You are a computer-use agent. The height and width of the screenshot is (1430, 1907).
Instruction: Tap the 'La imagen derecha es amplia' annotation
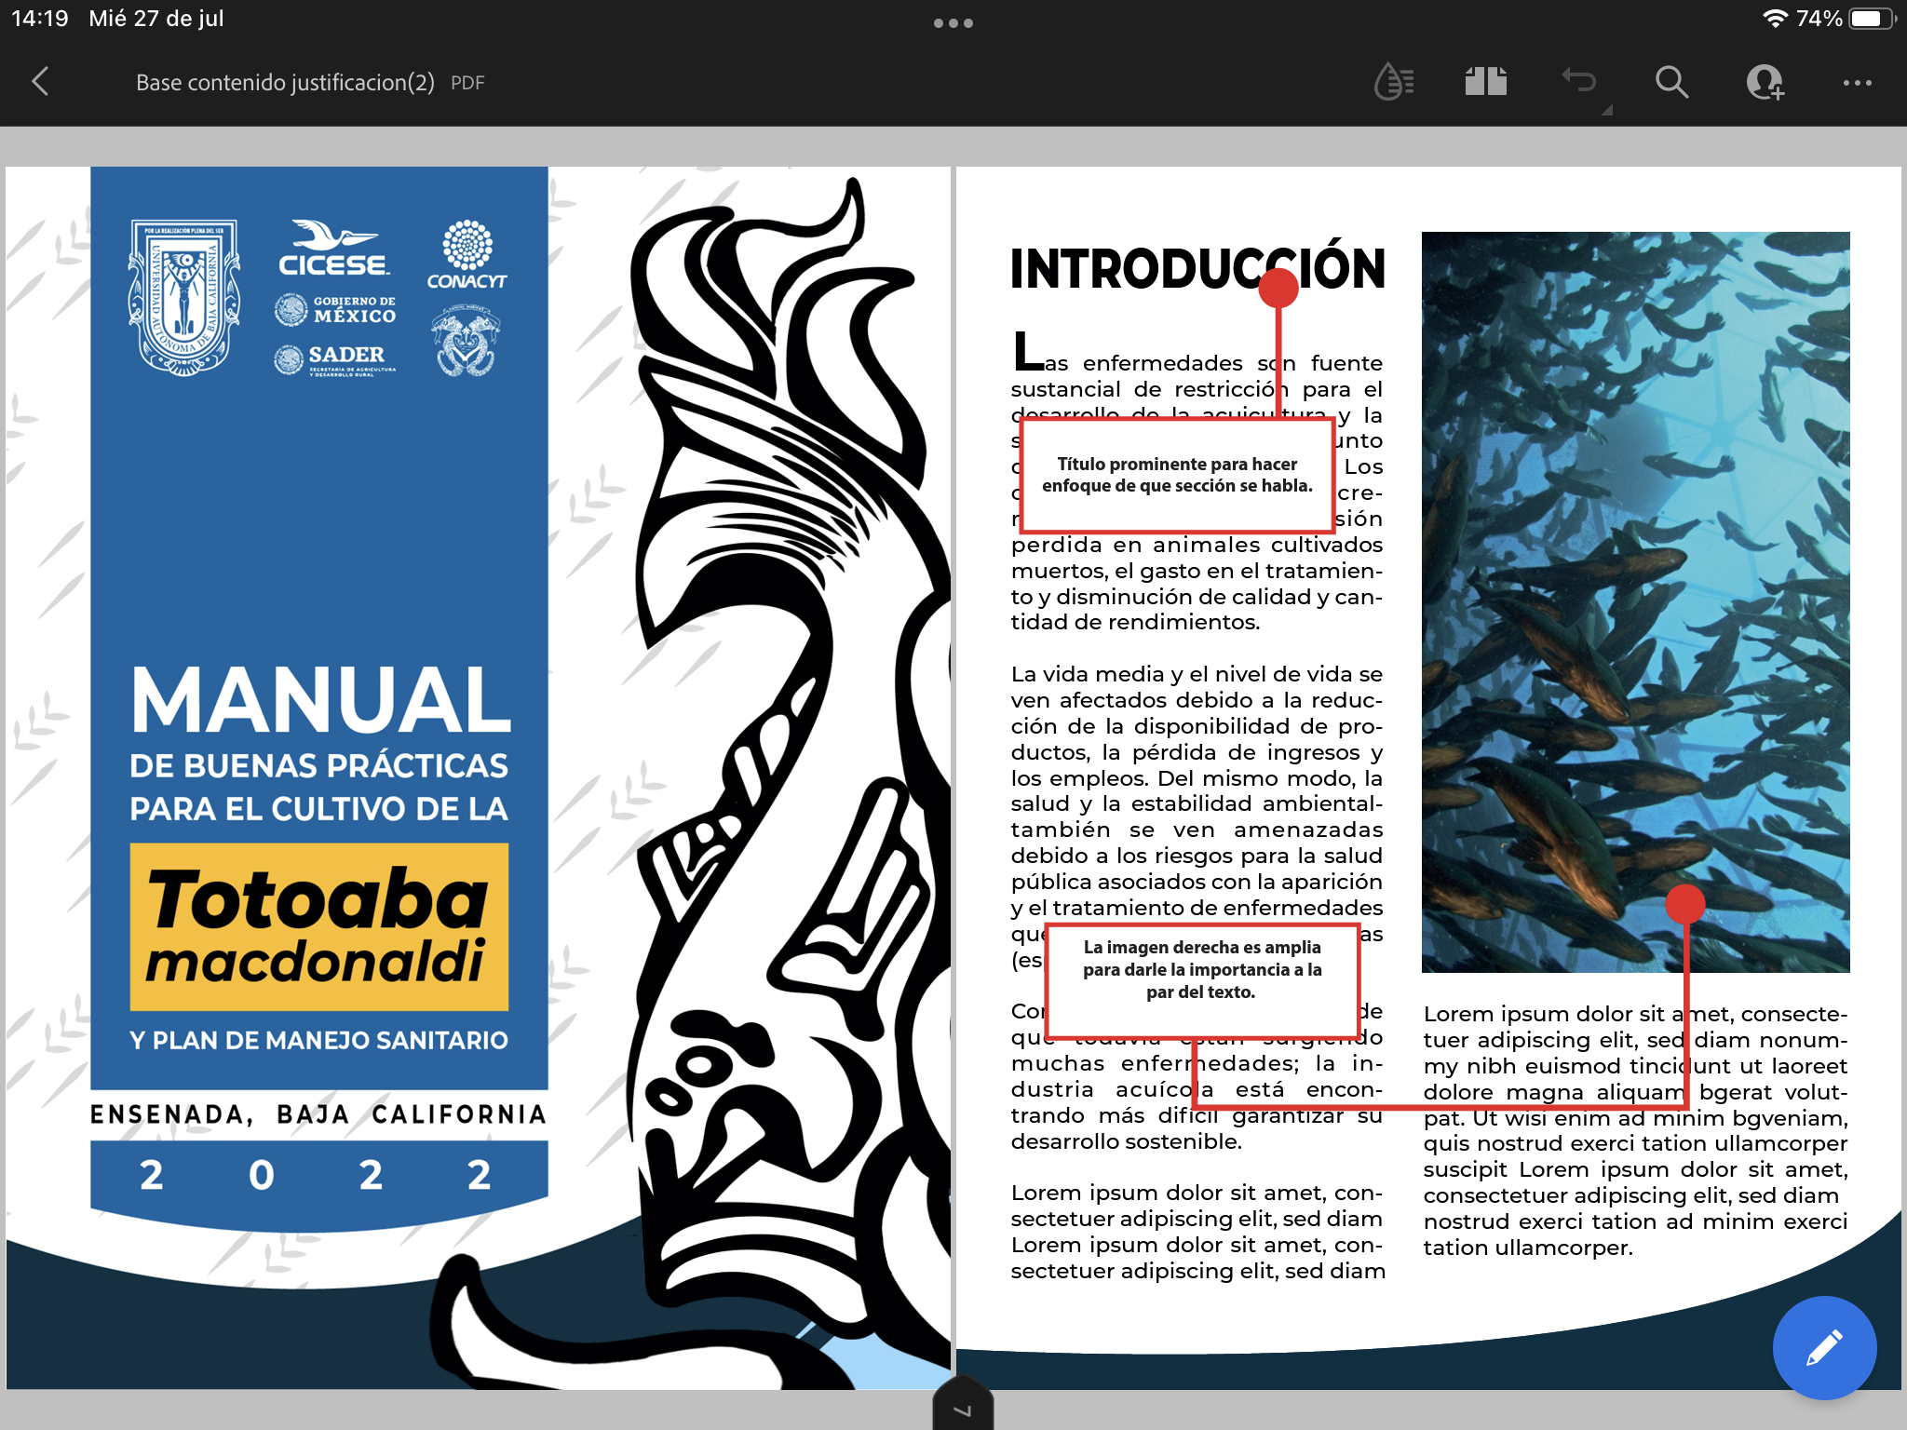[x=1202, y=980]
